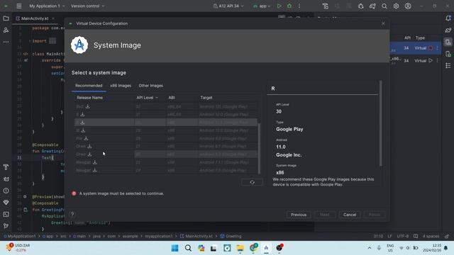This screenshot has width=454, height=255.
Task: Expand folded import block in editor
Action: 52,41
